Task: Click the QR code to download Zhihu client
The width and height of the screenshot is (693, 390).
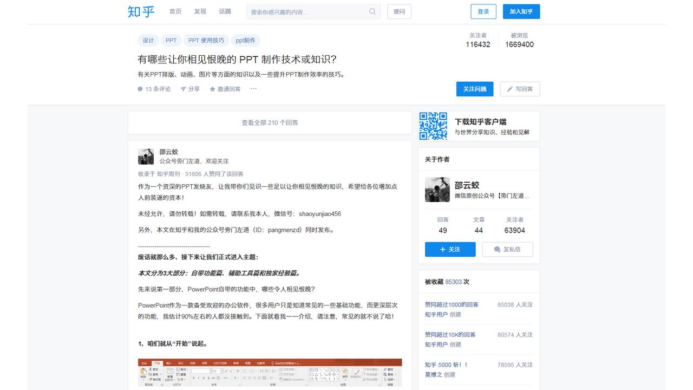Action: pos(434,126)
